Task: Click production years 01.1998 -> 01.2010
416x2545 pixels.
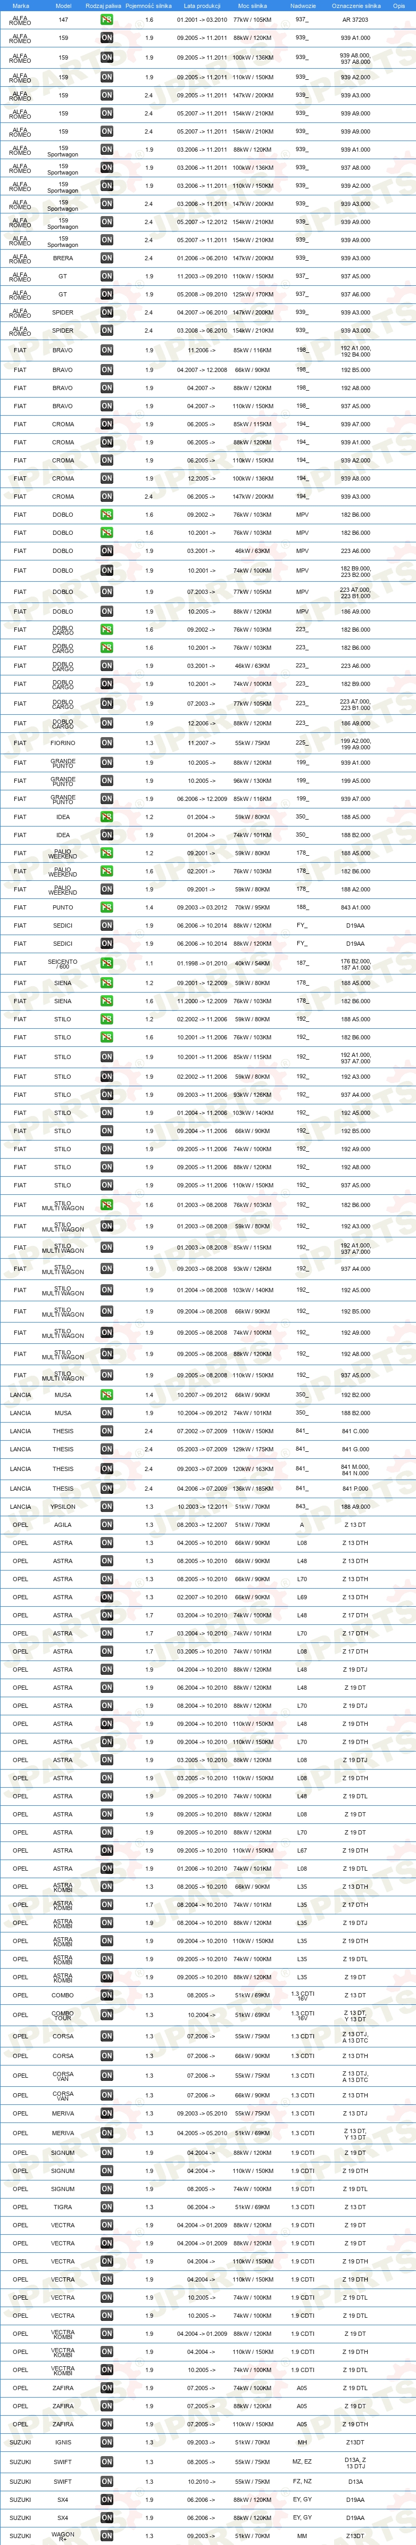Action: pyautogui.click(x=202, y=963)
